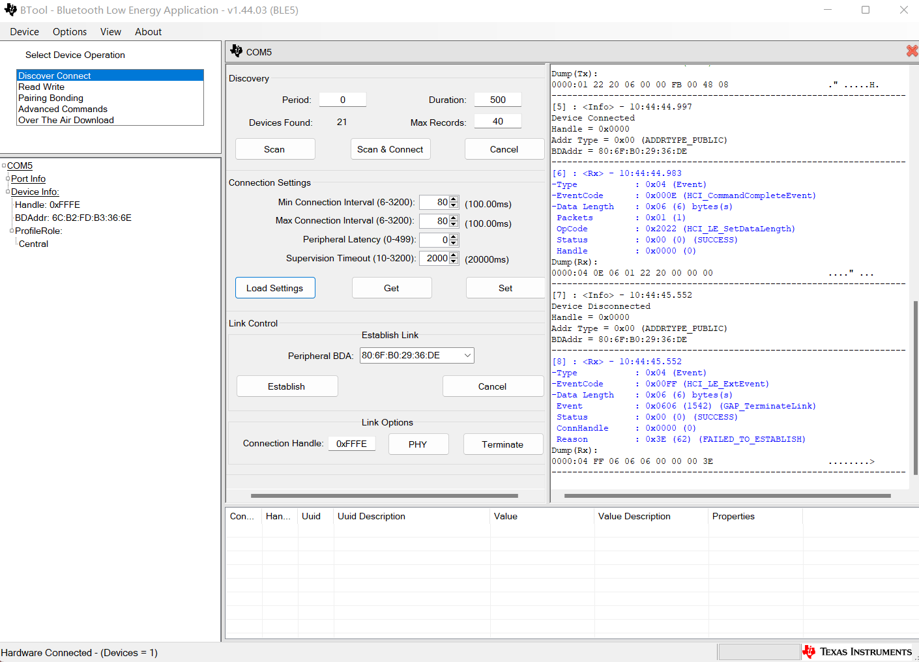Click the log pane vertical scrollbar

pyautogui.click(x=915, y=388)
